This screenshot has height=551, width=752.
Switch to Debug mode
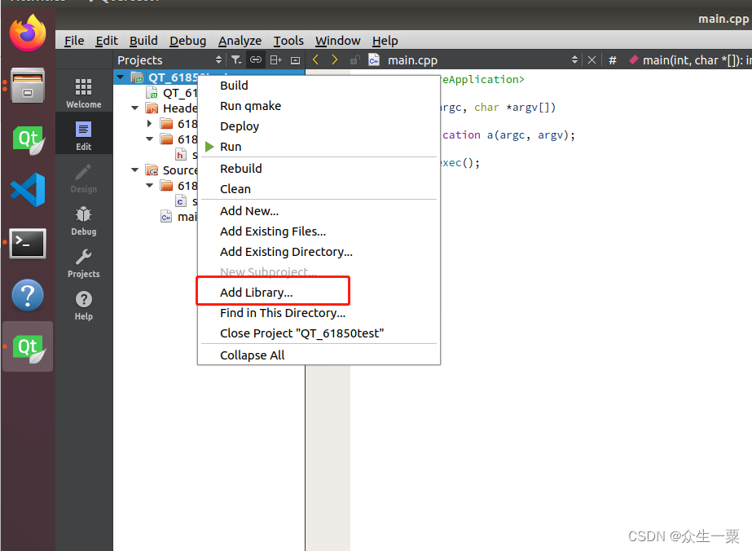tap(83, 220)
